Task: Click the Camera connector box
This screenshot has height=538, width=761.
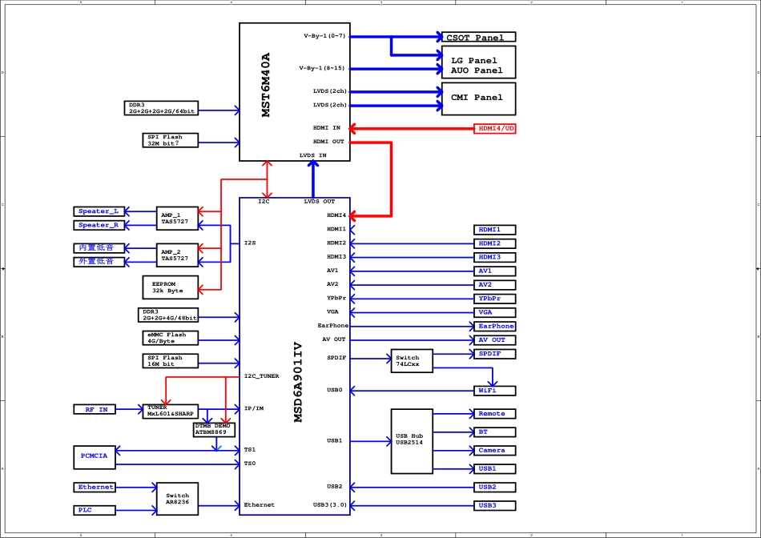Action: tap(495, 451)
